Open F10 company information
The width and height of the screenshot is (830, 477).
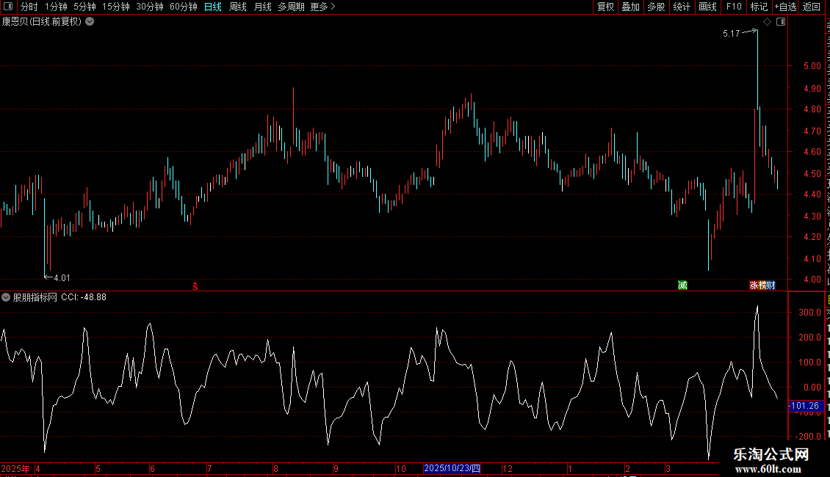(734, 7)
